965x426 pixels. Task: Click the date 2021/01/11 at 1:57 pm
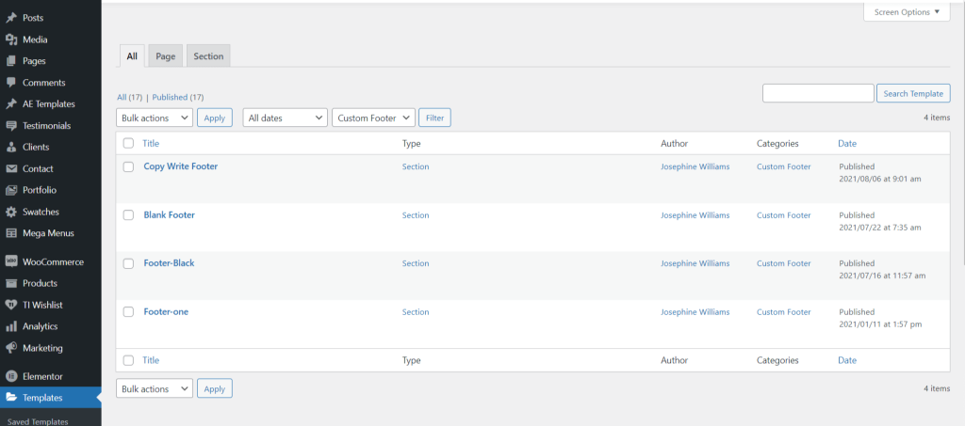pos(880,324)
